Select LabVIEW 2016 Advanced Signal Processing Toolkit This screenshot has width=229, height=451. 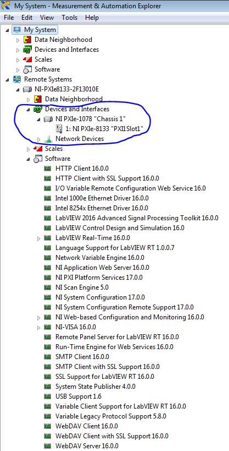[x=137, y=218]
